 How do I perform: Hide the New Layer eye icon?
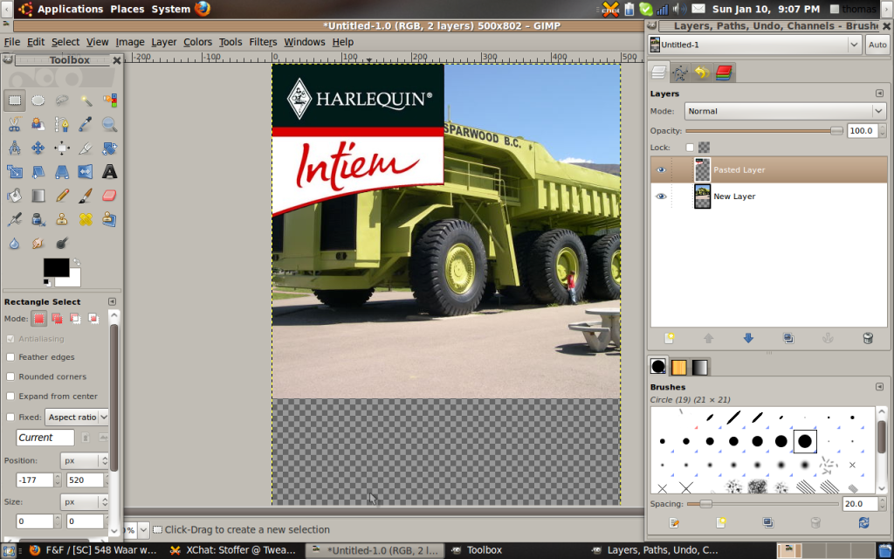(x=661, y=197)
